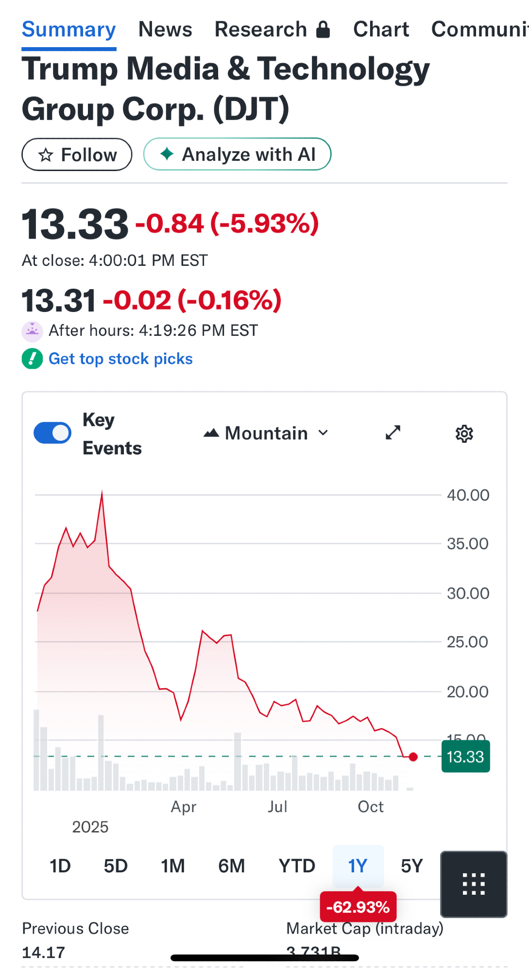Click the green badge beside stock picks
The image size is (529, 972).
[x=32, y=359]
